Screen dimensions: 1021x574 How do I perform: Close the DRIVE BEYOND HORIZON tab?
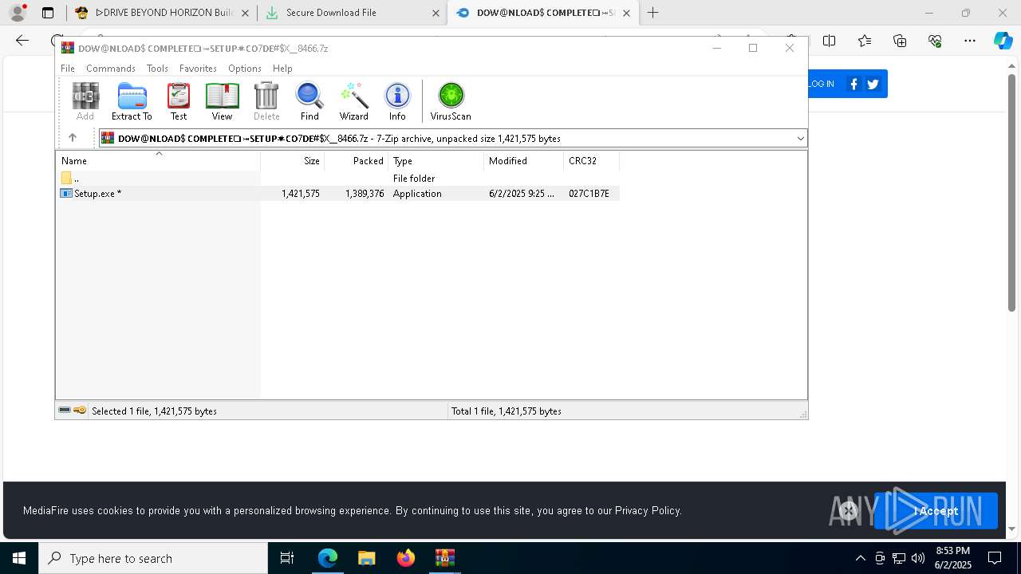[x=245, y=14]
